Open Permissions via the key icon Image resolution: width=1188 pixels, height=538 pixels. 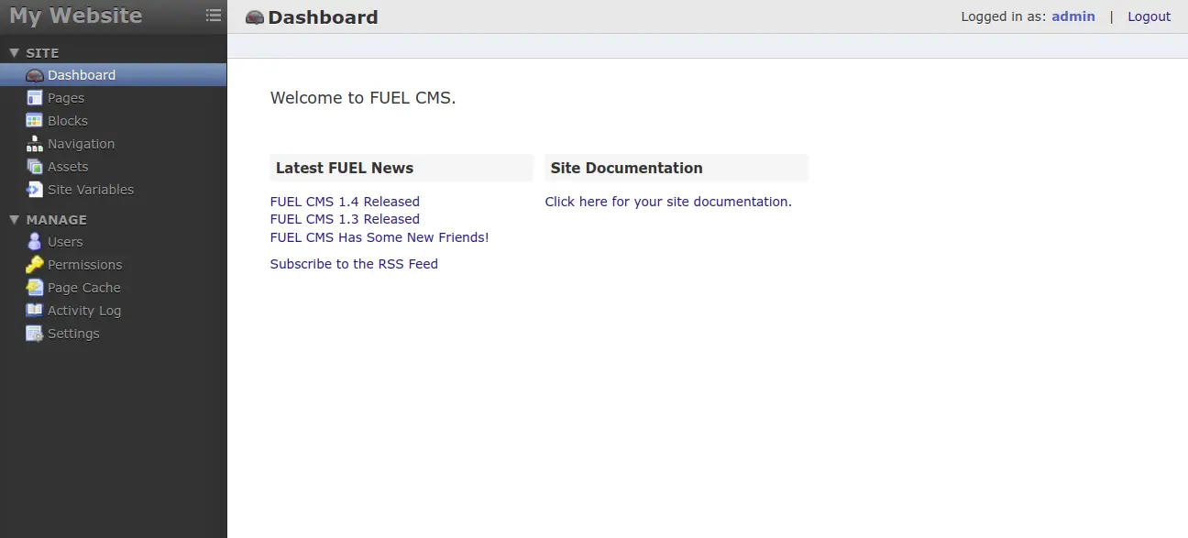(33, 264)
